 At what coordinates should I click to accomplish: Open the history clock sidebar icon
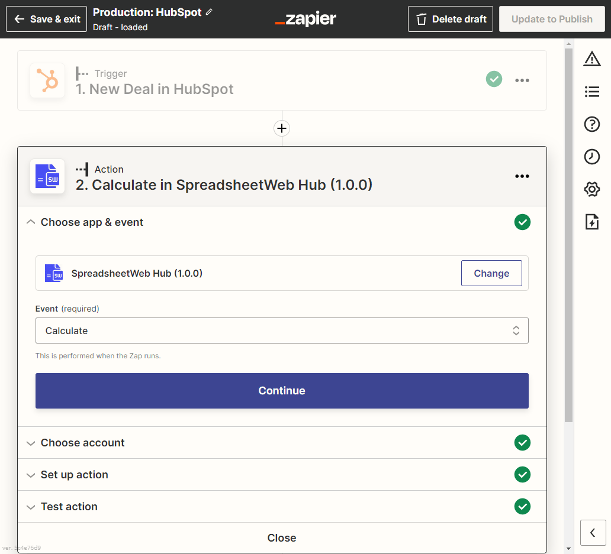[591, 157]
